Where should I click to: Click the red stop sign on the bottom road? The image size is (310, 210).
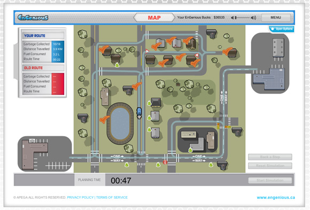[x=165, y=162]
